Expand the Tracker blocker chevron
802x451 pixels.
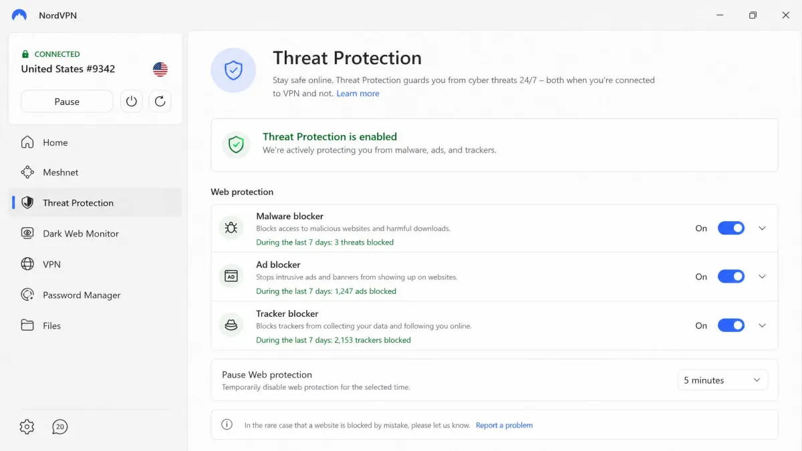point(762,325)
